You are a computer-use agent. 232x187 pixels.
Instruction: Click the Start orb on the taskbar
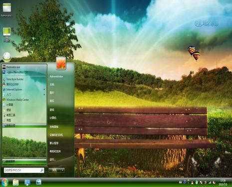point(5,183)
